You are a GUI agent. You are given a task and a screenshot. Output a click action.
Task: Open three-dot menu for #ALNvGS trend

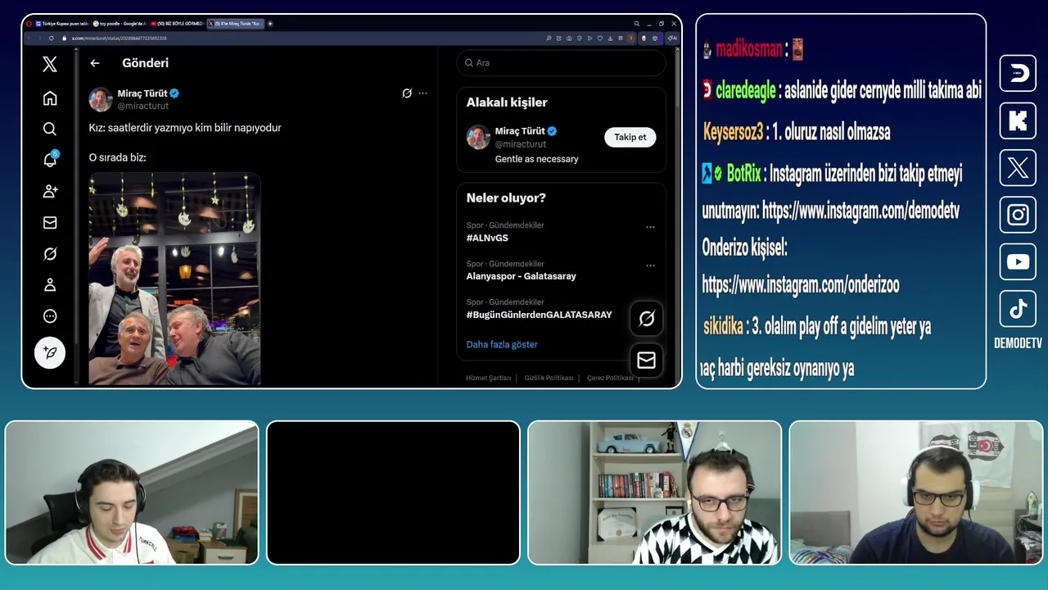[x=650, y=227]
